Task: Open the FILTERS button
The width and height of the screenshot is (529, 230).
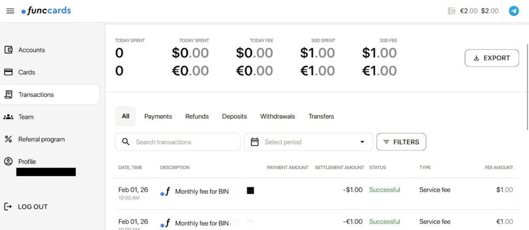Action: pos(401,142)
